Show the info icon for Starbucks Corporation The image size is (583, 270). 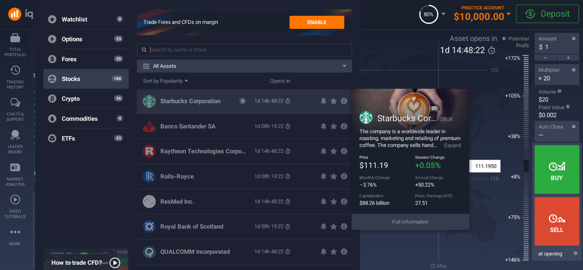tap(344, 101)
